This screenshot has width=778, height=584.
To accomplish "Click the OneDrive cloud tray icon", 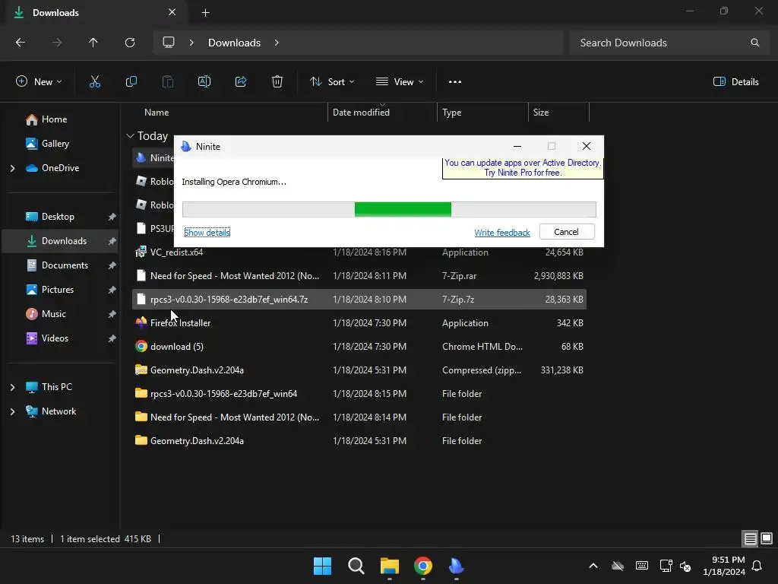I will click(x=617, y=566).
